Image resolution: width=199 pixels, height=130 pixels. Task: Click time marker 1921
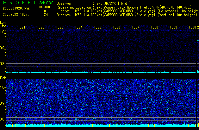coord(22,27)
